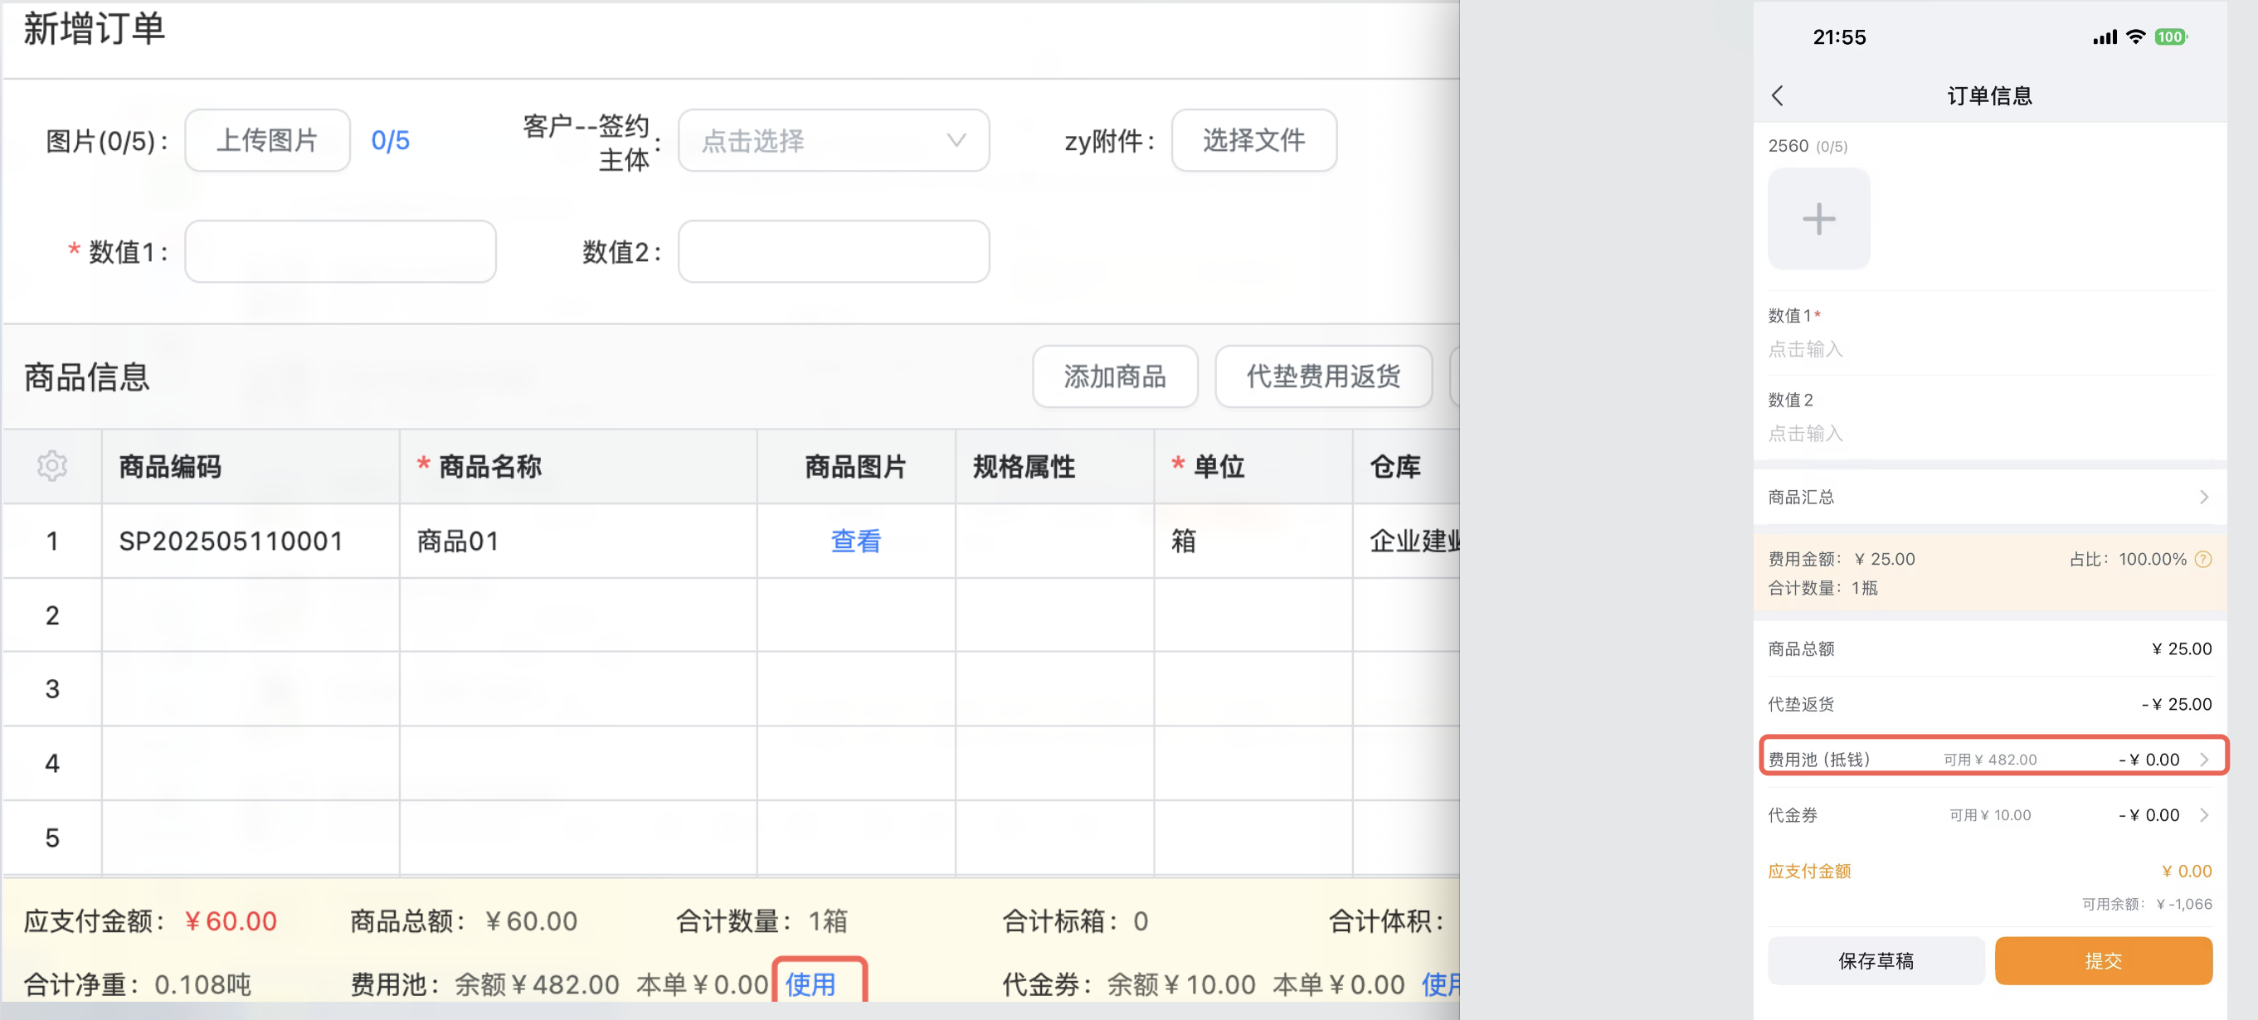Open the 客户--签约主体 dropdown
The width and height of the screenshot is (2258, 1020).
tap(833, 140)
